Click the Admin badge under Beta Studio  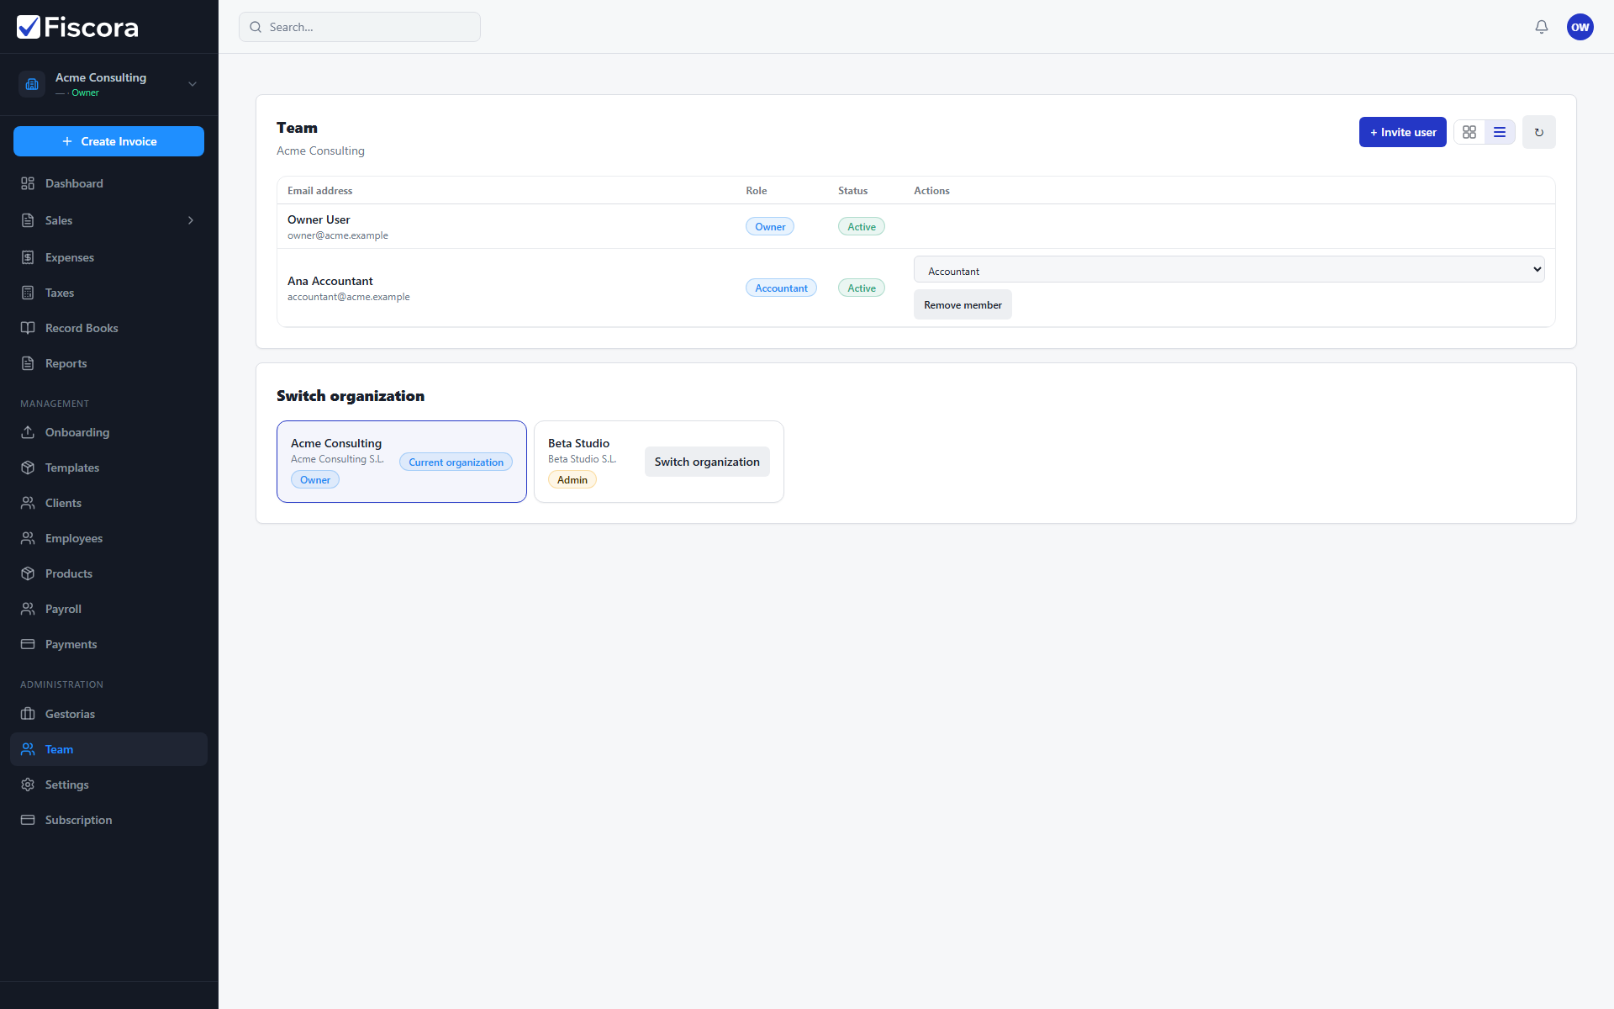point(572,479)
